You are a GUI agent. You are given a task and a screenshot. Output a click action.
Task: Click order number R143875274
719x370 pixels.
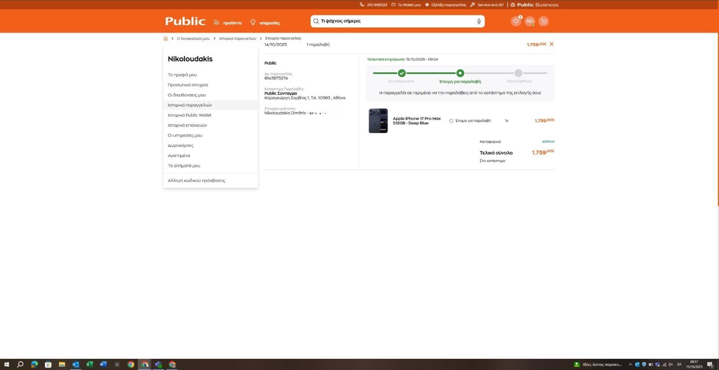pyautogui.click(x=276, y=78)
